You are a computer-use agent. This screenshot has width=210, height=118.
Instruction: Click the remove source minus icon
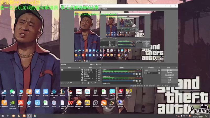pos(86,83)
